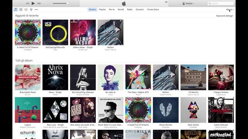Open the Podcasts library icon
This screenshot has height=139, width=248.
point(31,9)
